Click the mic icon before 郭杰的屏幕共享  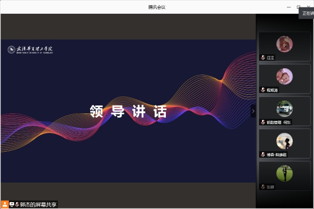[17, 204]
